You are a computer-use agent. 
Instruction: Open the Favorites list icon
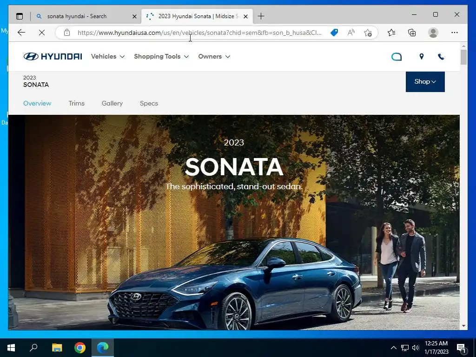coord(391,33)
